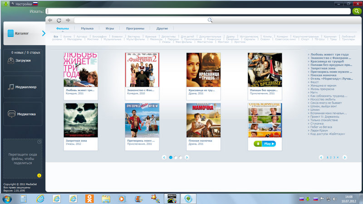Open Odnoklassniki icon in taskbar
The image size is (363, 204).
coord(89,199)
